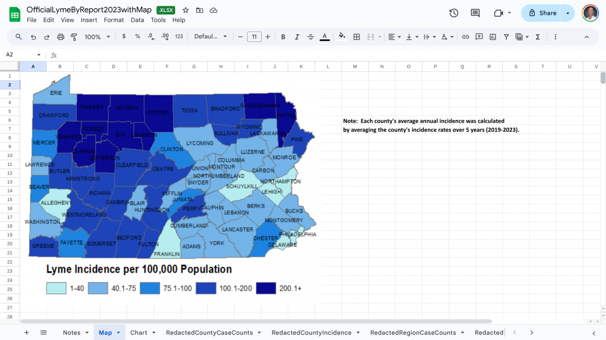Click the font size field

point(254,37)
